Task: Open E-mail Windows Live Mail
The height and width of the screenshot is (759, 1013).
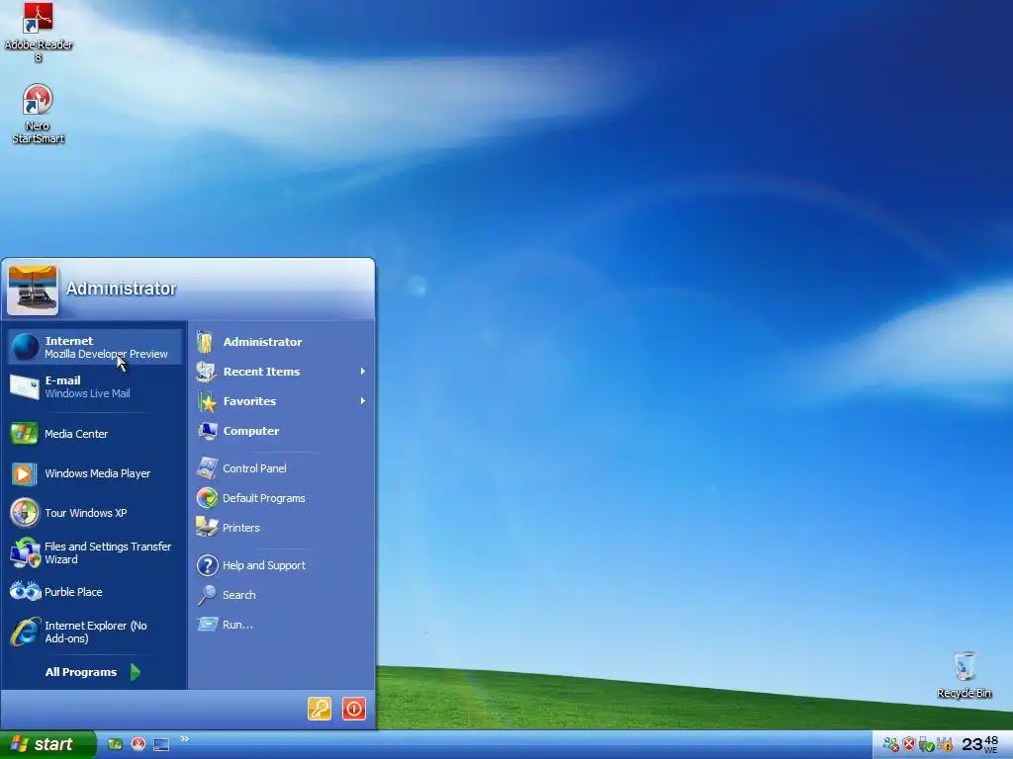Action: (95, 386)
